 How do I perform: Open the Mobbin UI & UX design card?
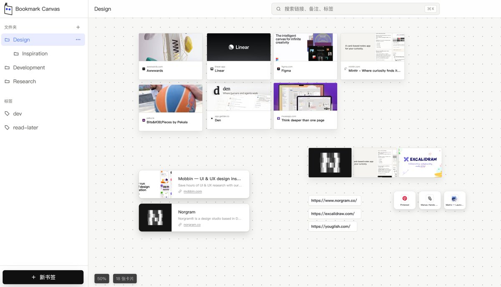[194, 184]
